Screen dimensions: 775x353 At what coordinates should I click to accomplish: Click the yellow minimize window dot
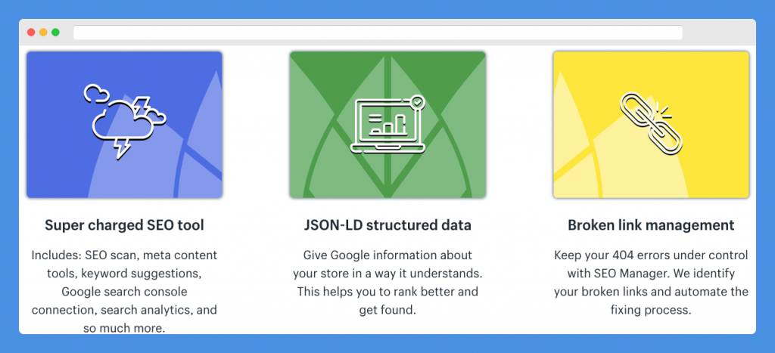pos(43,32)
